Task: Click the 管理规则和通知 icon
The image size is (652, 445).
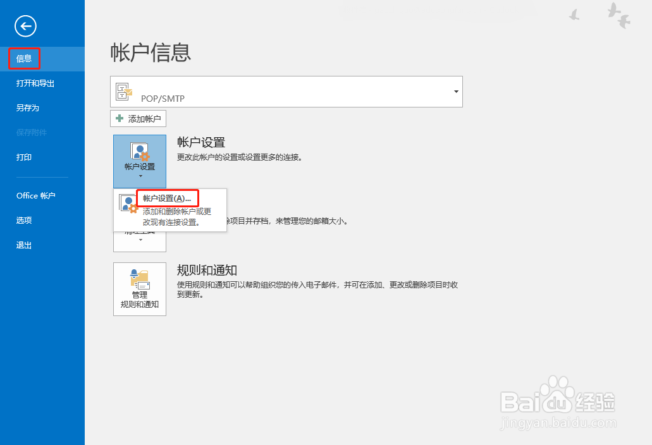Action: (139, 278)
